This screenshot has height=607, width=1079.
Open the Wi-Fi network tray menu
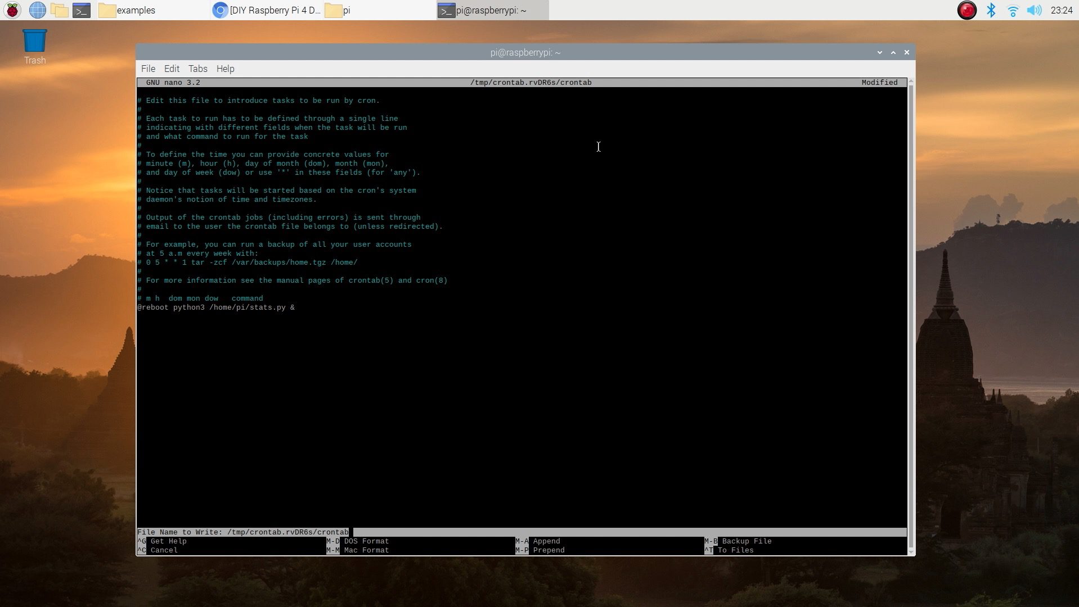pos(1013,10)
